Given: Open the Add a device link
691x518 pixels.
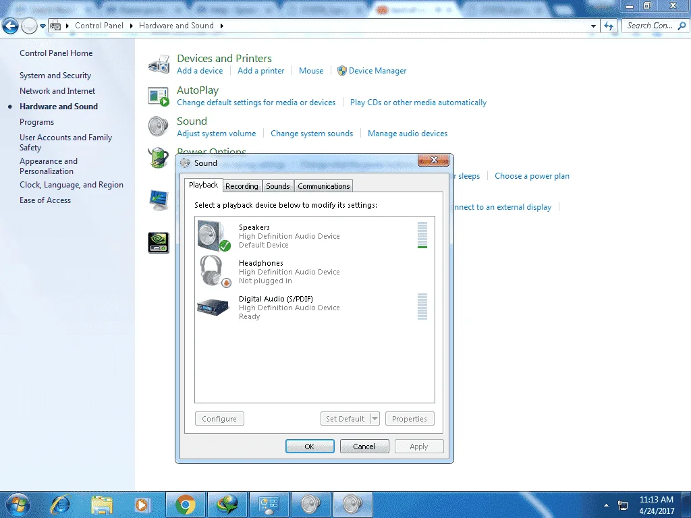Looking at the screenshot, I should [200, 71].
